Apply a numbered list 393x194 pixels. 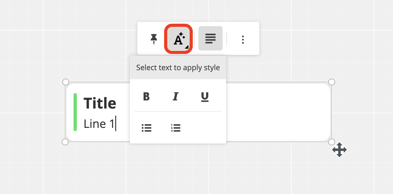click(176, 128)
